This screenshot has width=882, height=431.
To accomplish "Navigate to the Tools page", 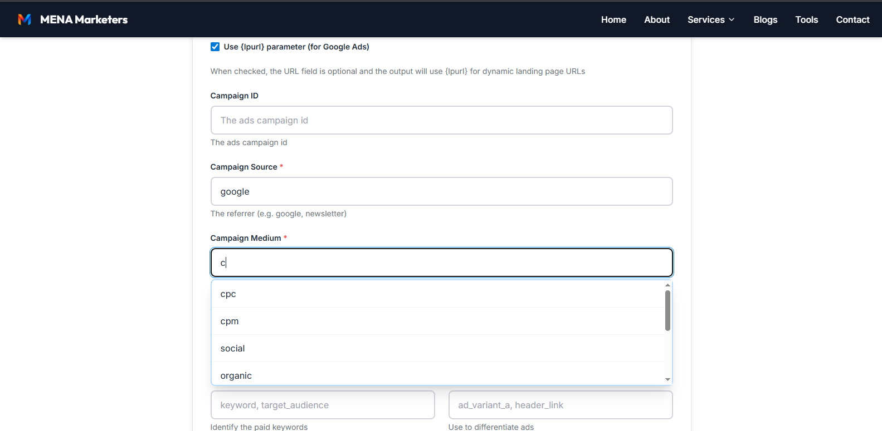I will click(x=806, y=19).
